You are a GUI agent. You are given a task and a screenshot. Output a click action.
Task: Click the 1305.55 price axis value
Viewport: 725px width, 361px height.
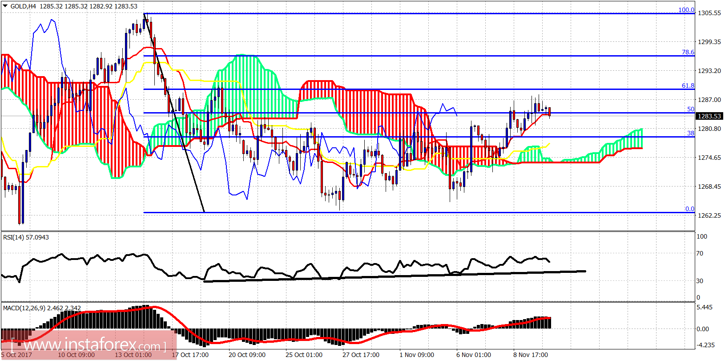pos(709,13)
